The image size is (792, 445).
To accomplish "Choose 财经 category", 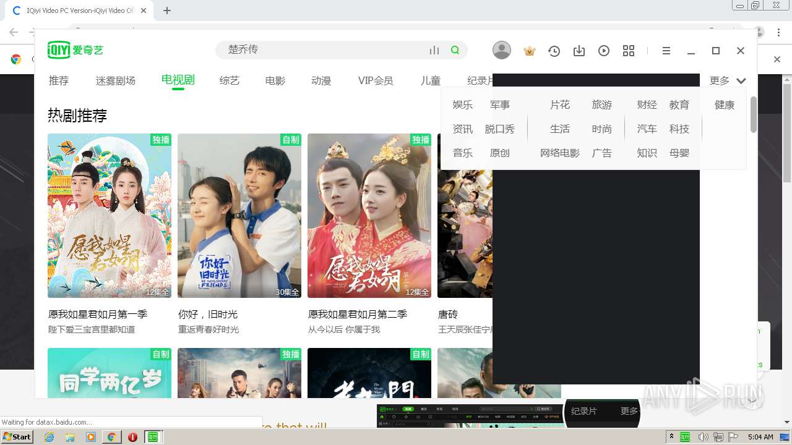I will pyautogui.click(x=647, y=105).
